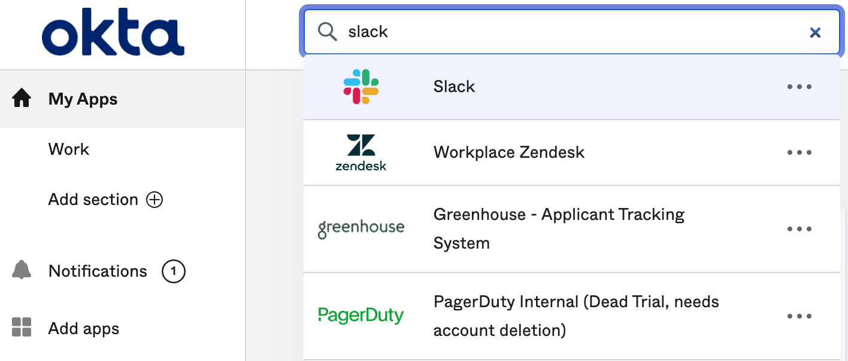Viewport: 848px width, 361px height.
Task: Click the Add apps label
Action: click(x=84, y=329)
